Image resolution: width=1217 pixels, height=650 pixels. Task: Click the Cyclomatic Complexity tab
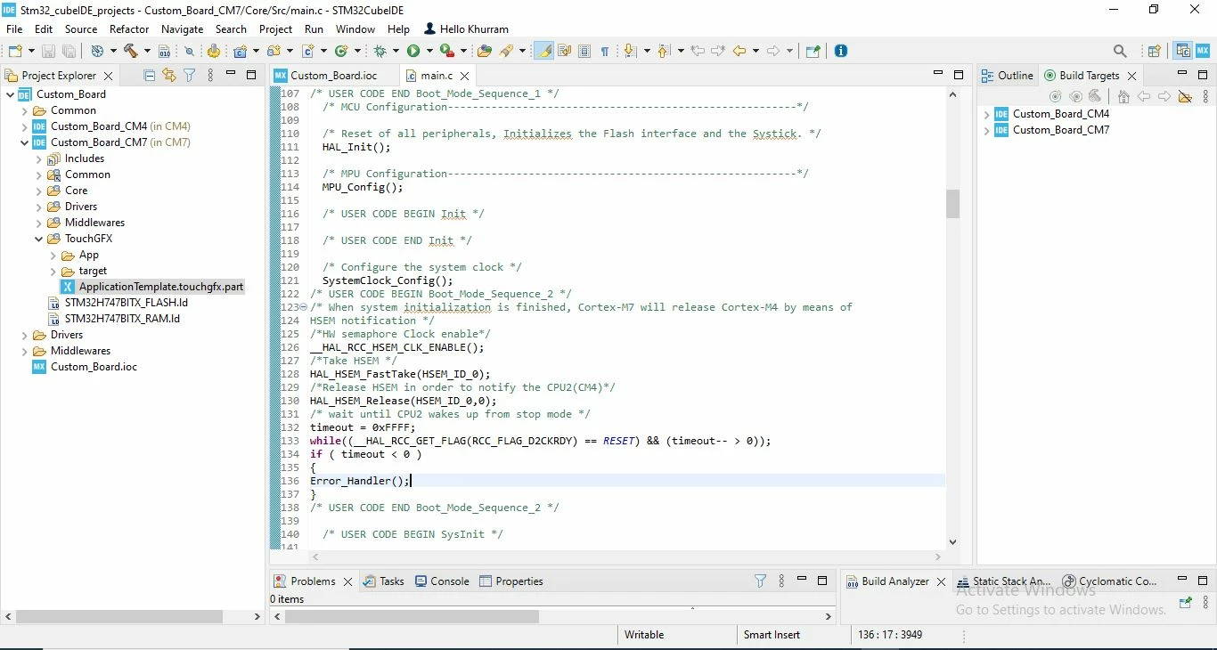pyautogui.click(x=1110, y=581)
